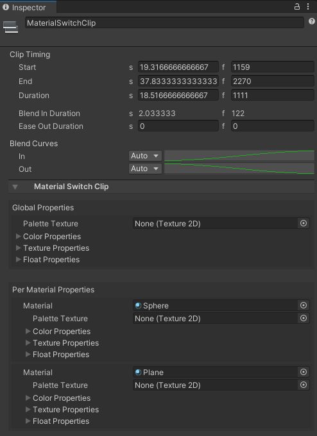317x436 pixels.
Task: Edit the End frame field 2270
Action: (x=273, y=81)
